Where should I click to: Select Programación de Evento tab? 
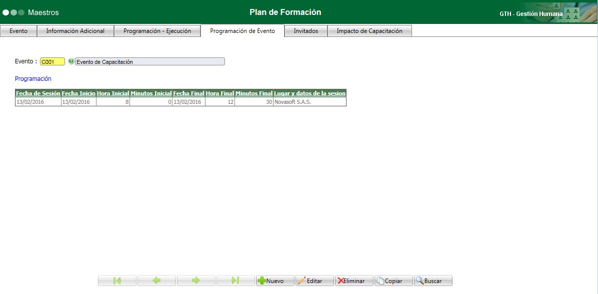pos(242,31)
